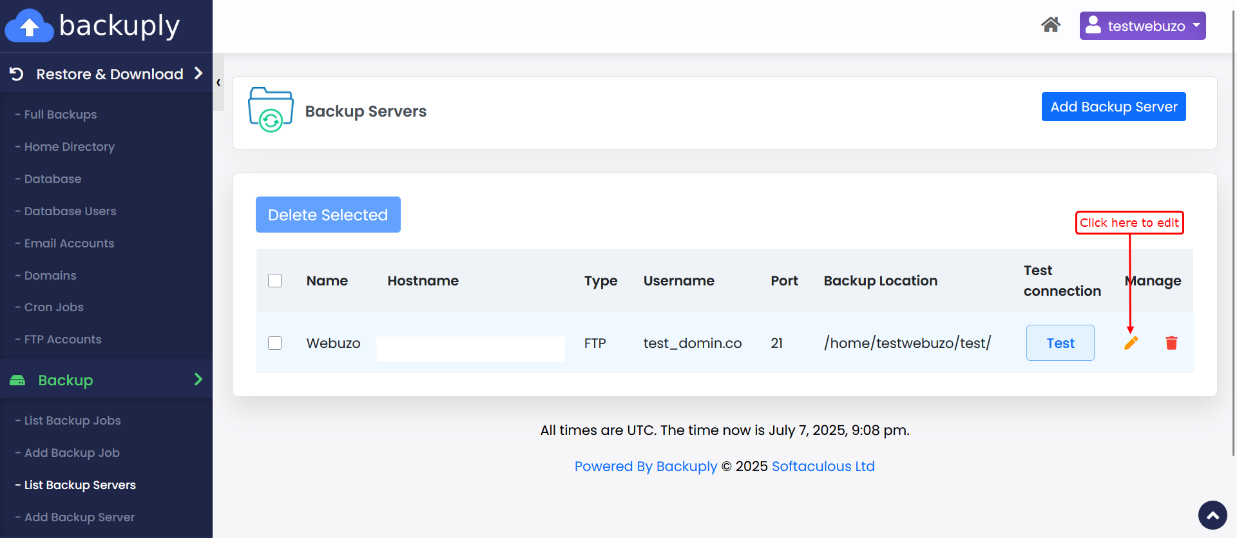Click the Delete Selected button

(328, 215)
